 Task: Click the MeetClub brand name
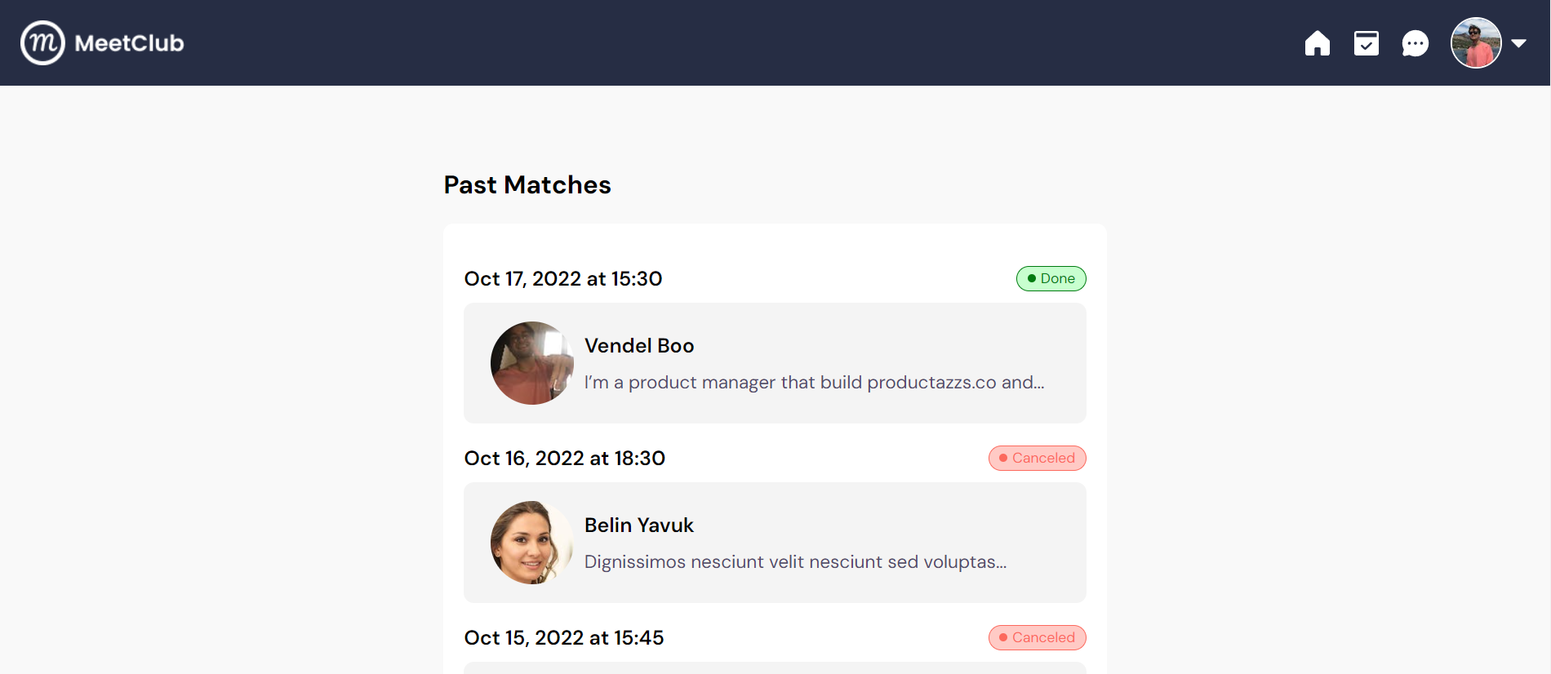pos(129,43)
